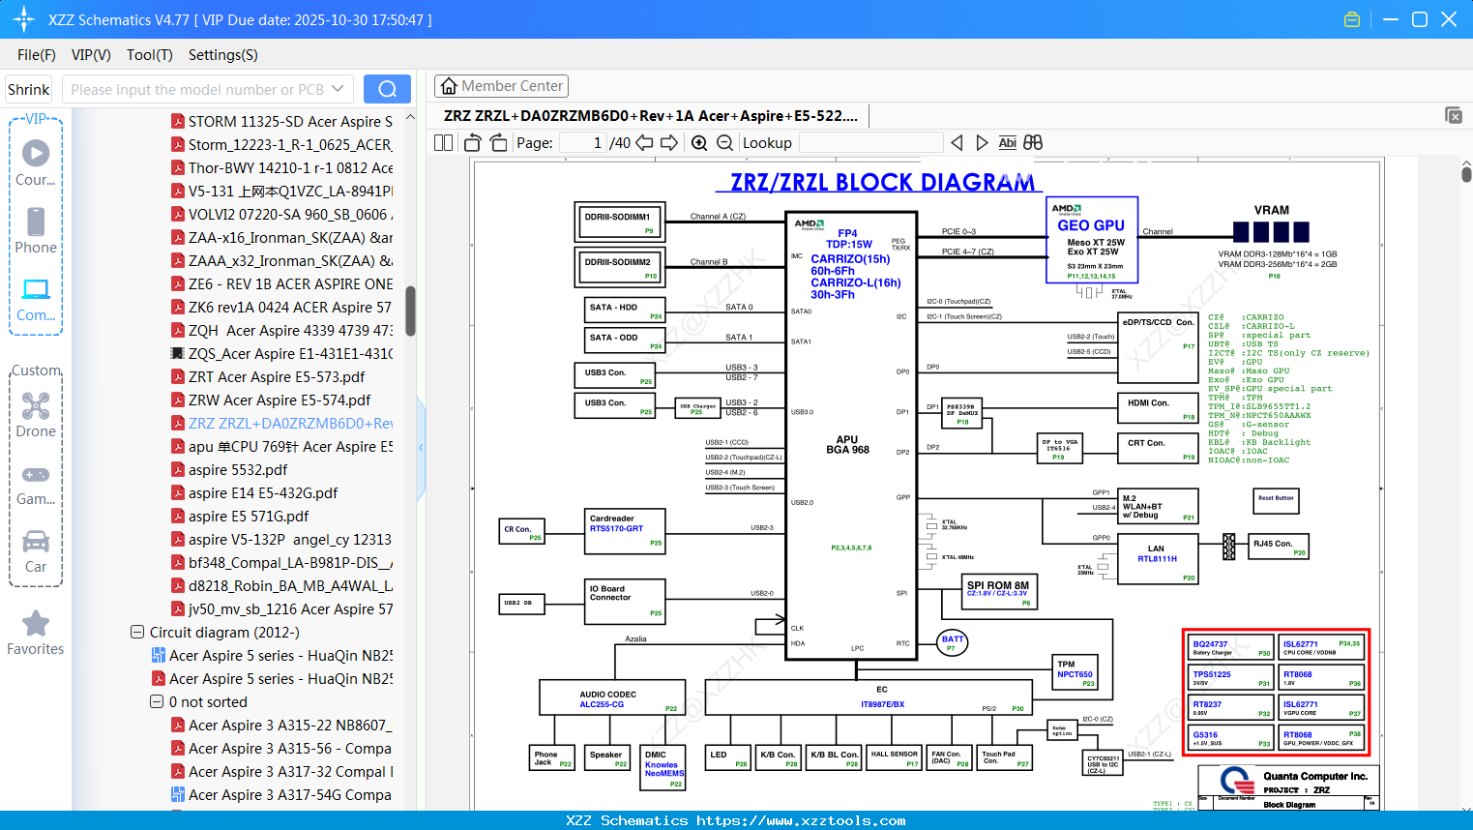Open the model number dropdown arrow
Viewport: 1473px width, 830px height.
338,89
